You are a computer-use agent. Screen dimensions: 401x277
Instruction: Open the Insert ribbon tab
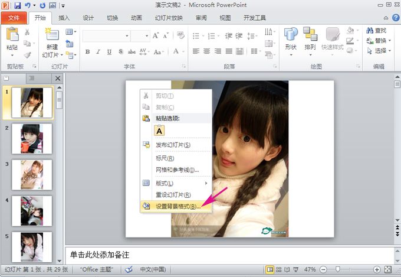(64, 18)
